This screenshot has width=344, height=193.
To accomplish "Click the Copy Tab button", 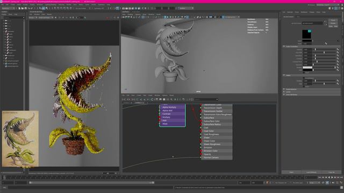I will (x=332, y=172).
